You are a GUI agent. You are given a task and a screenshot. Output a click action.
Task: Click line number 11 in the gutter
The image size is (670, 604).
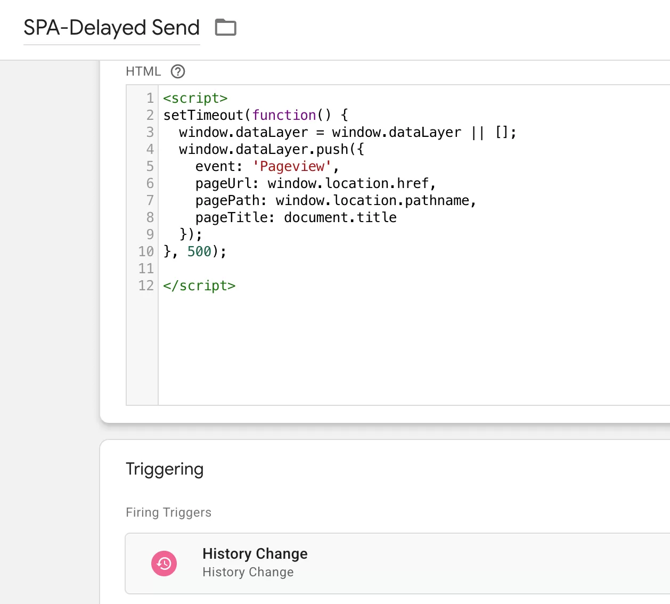[x=146, y=268]
